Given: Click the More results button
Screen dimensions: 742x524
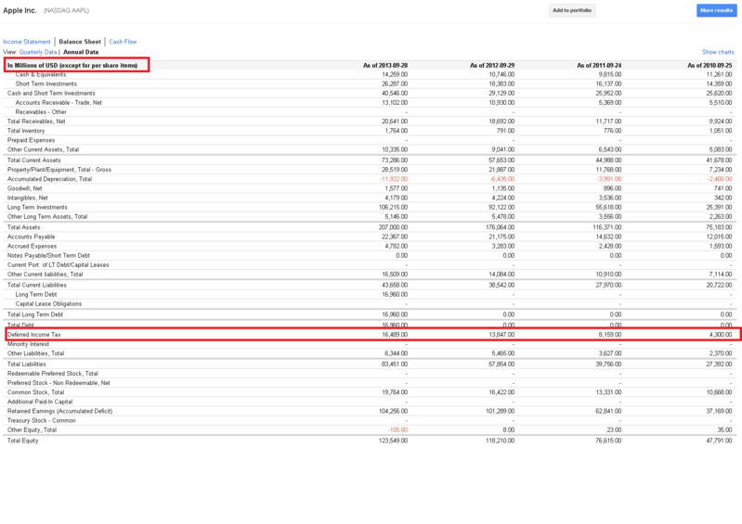Looking at the screenshot, I should click(x=716, y=10).
